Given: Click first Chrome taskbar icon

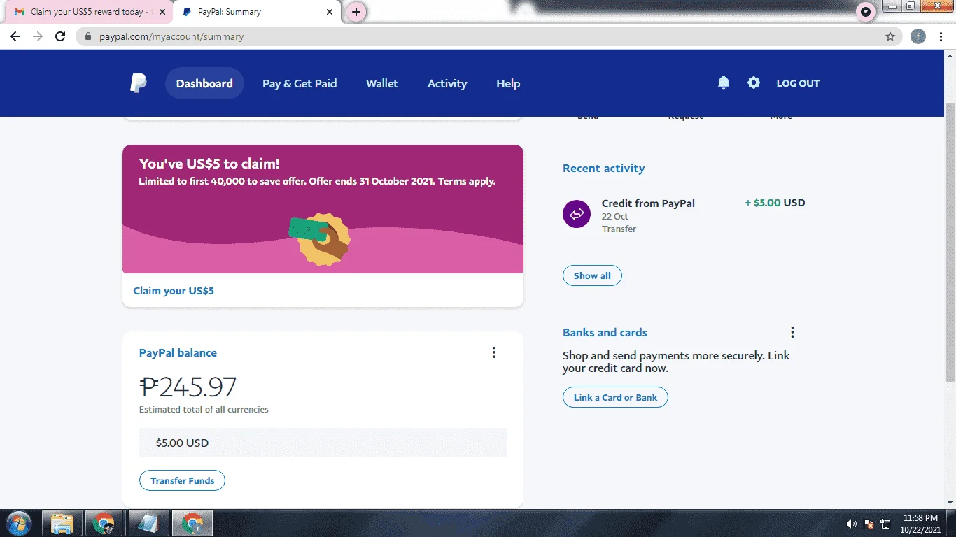Looking at the screenshot, I should tap(104, 523).
